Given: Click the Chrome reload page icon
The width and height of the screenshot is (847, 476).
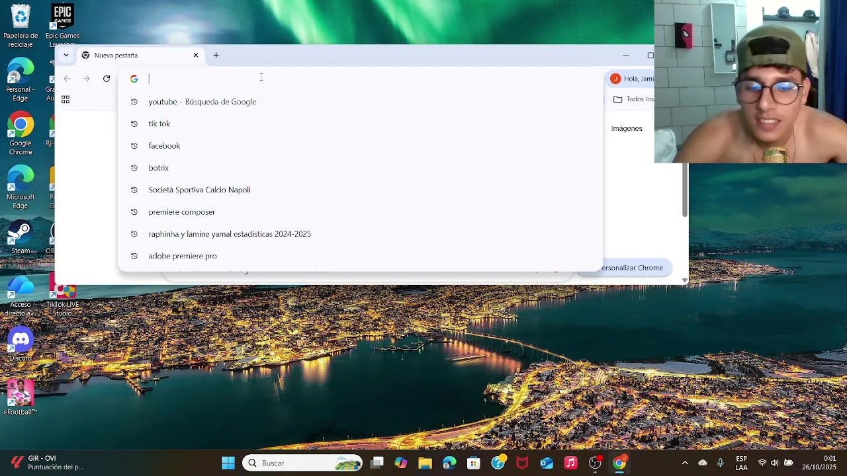Looking at the screenshot, I should 107,79.
